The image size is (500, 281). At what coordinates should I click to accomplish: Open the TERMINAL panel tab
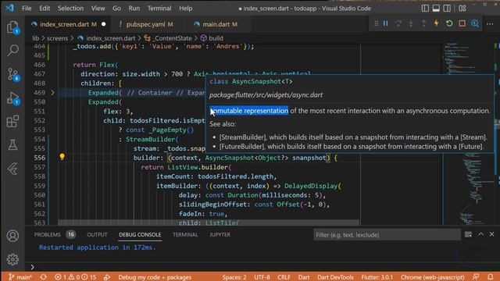185,235
